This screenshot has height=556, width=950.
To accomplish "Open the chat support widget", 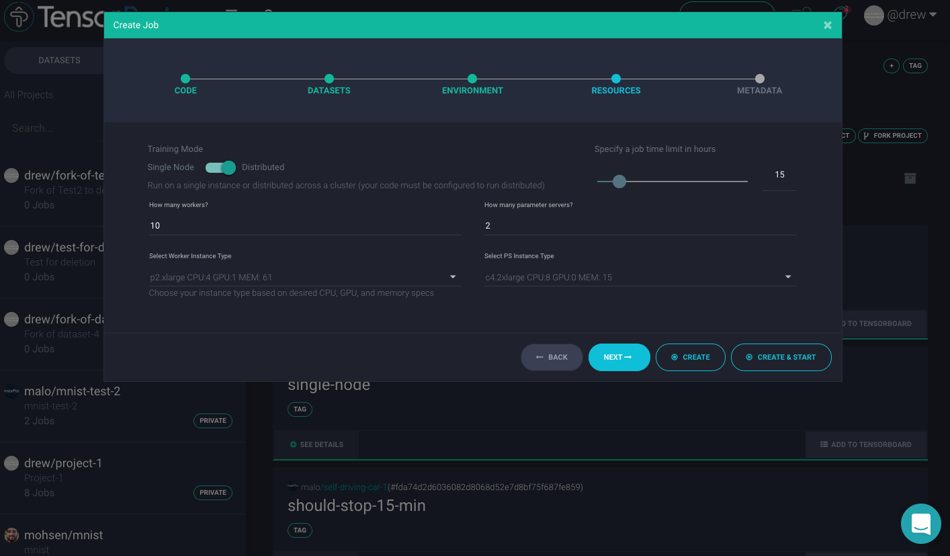I will 921,524.
